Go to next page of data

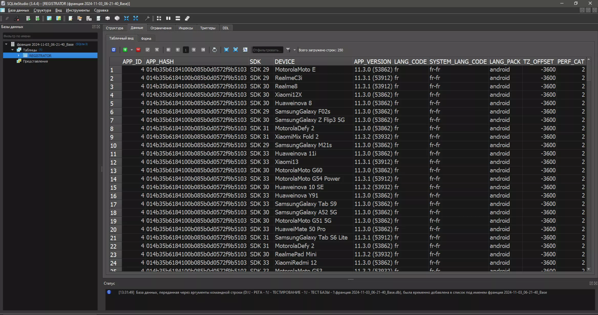(194, 50)
